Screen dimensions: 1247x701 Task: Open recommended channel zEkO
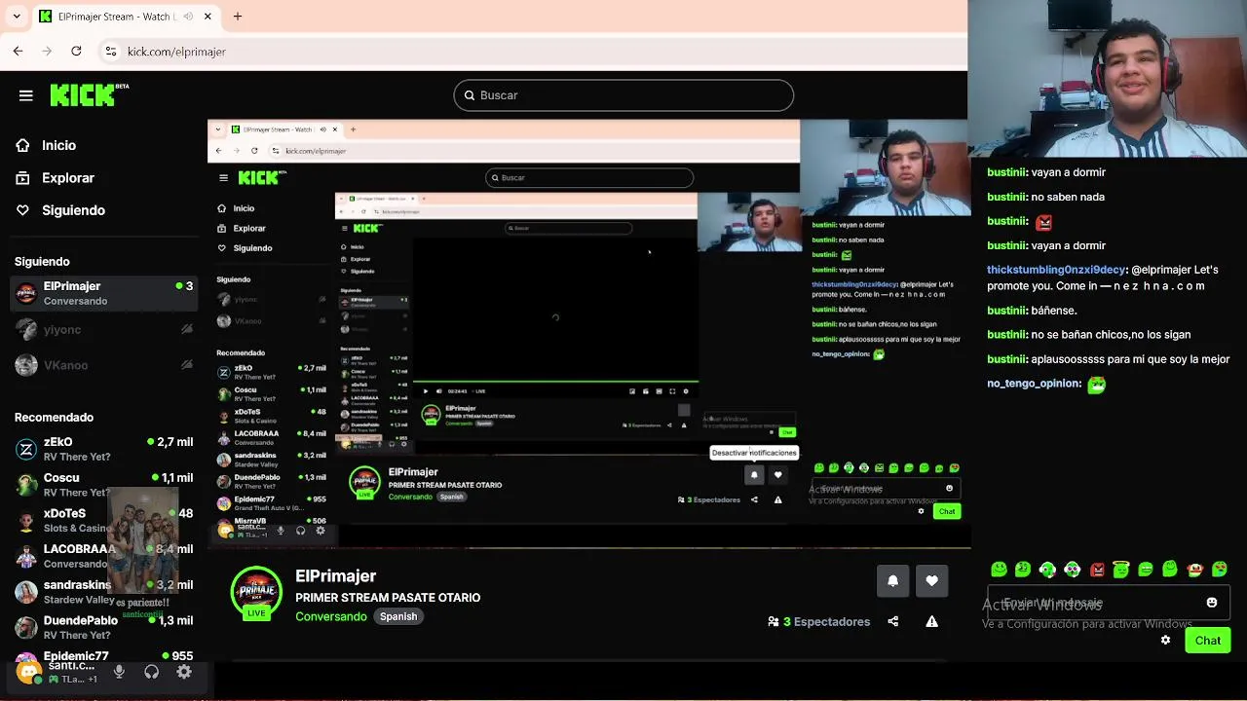coord(104,449)
